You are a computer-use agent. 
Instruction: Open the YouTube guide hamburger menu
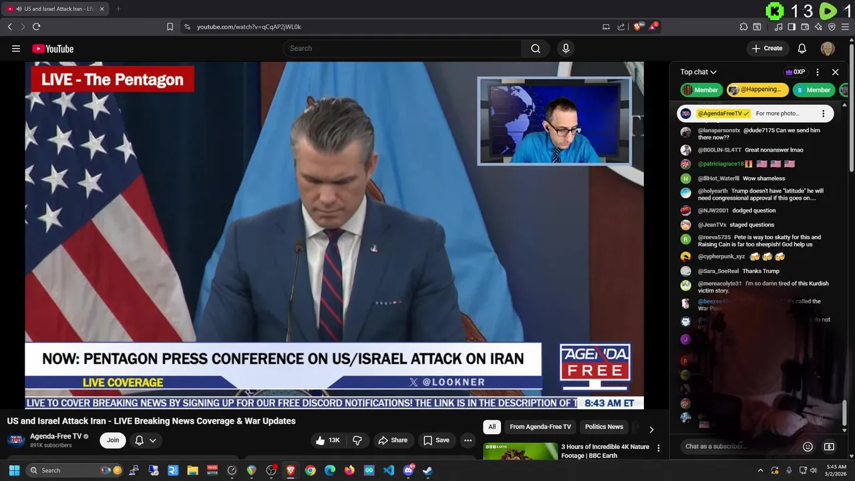(x=16, y=48)
